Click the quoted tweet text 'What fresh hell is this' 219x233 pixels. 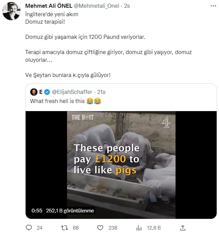click(57, 101)
